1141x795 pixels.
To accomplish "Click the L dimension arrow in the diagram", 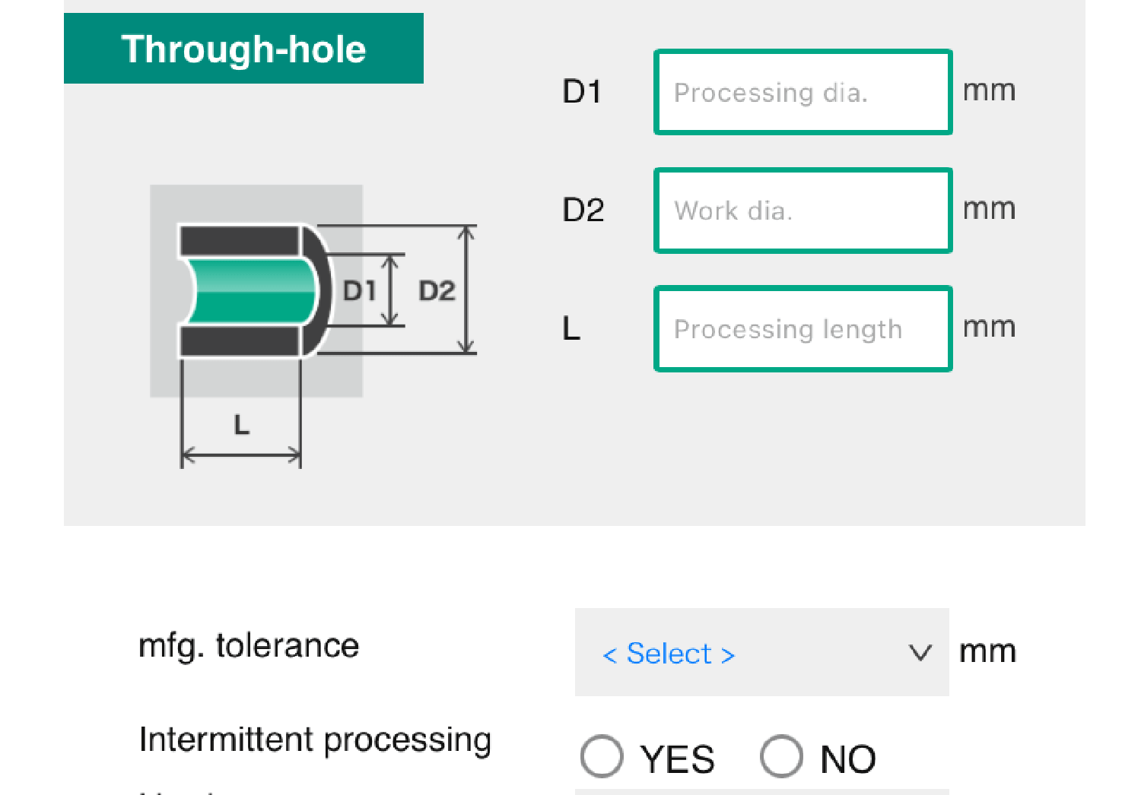I will point(240,456).
